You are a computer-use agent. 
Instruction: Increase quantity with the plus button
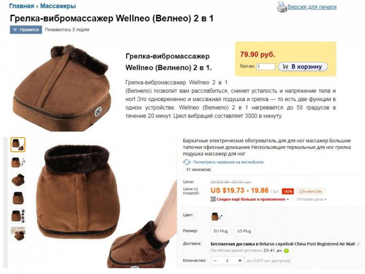click(x=240, y=261)
